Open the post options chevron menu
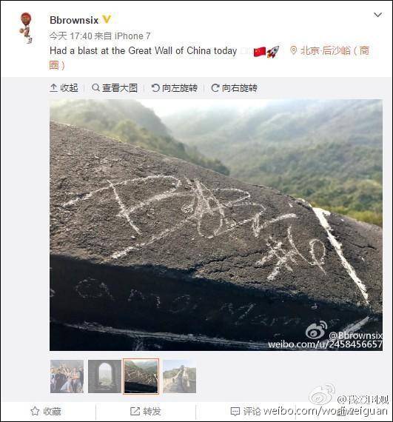The height and width of the screenshot is (422, 393). coord(378,15)
